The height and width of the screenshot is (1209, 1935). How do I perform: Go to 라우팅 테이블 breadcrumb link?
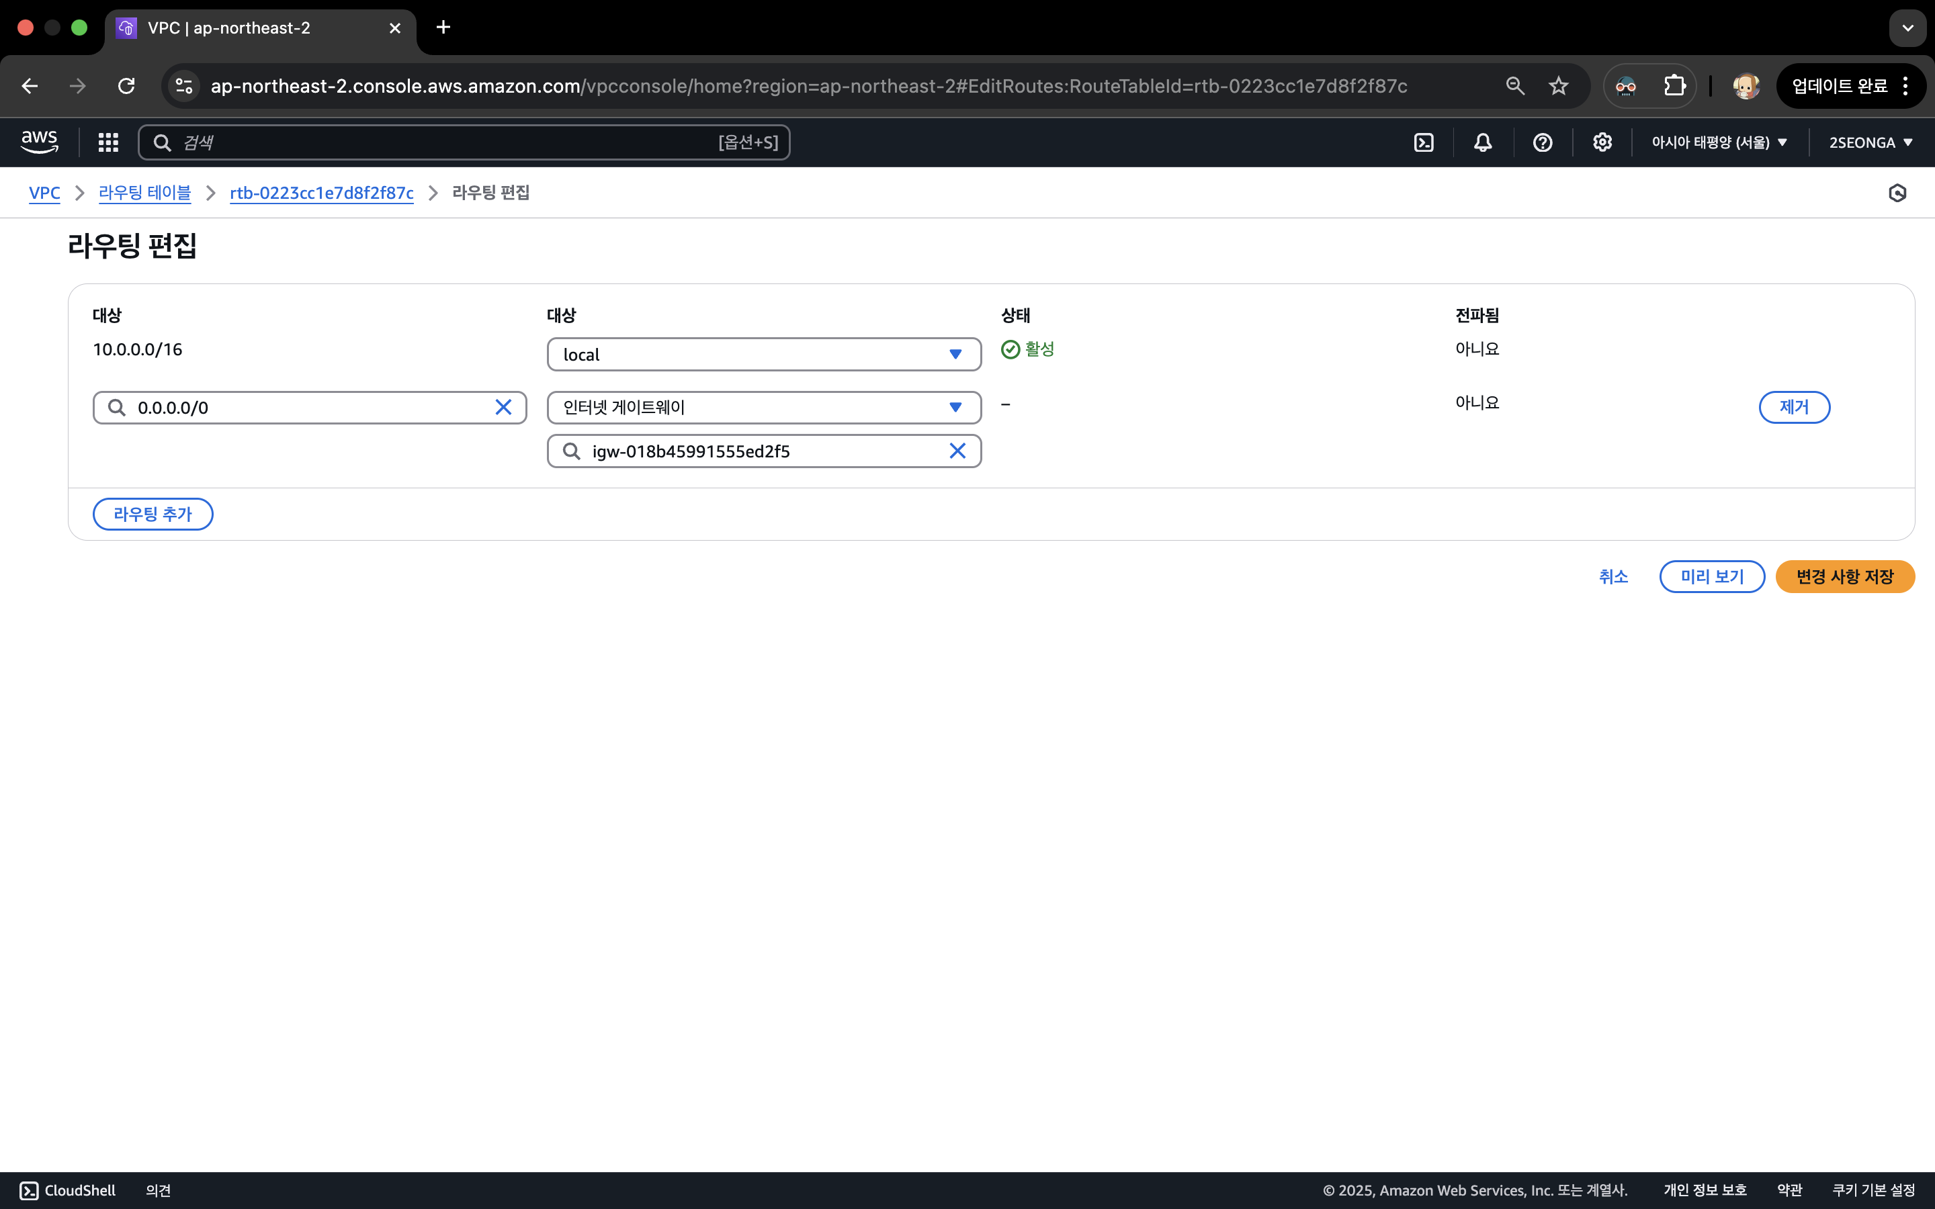(x=144, y=193)
